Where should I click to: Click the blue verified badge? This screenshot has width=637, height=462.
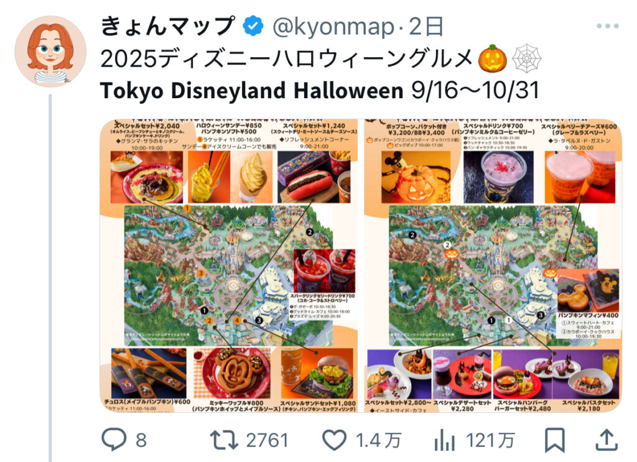253,26
